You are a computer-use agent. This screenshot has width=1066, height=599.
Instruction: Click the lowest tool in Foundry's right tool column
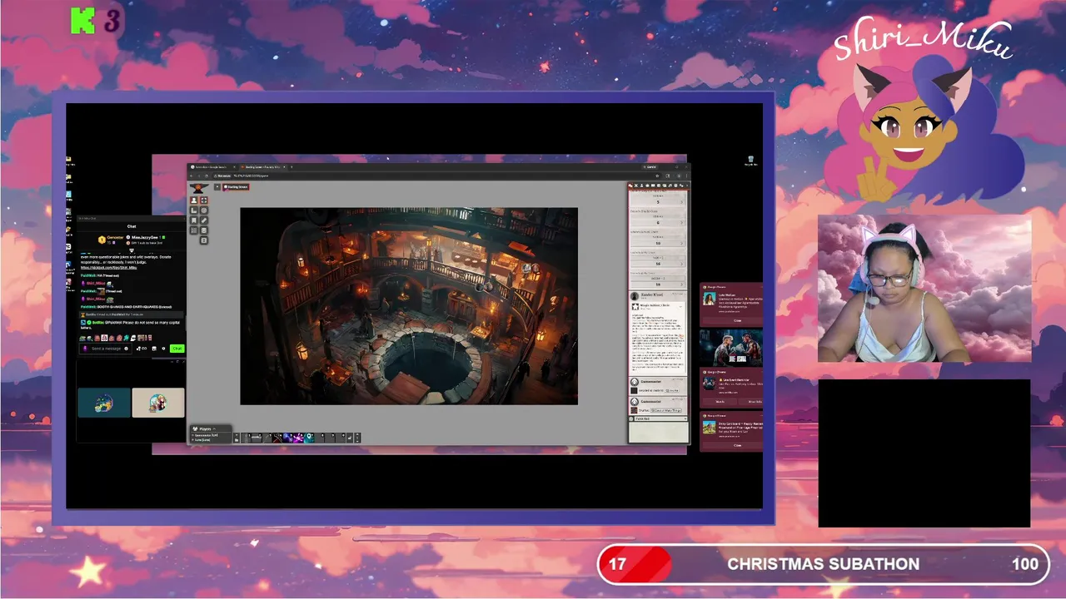(204, 240)
